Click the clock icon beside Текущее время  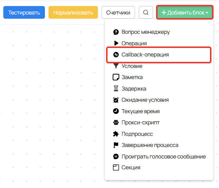116,111
